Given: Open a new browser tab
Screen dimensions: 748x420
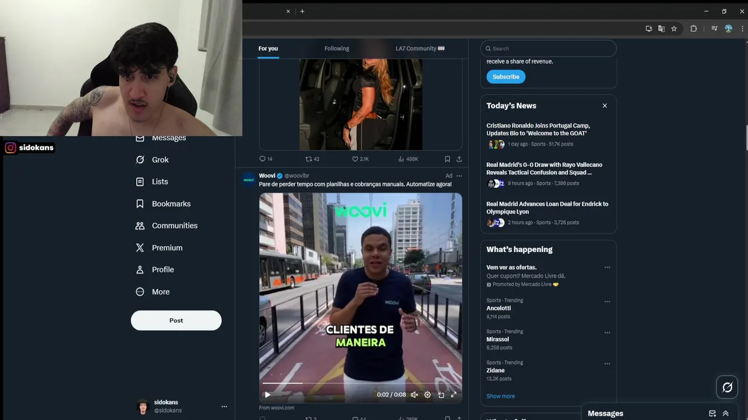Looking at the screenshot, I should [x=302, y=11].
